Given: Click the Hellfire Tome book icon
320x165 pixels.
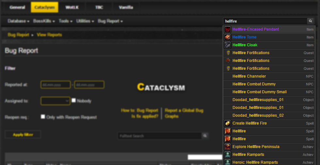Looking at the screenshot, I should tap(228, 37).
